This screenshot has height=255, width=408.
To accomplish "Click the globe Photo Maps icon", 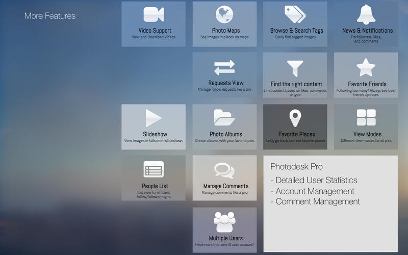I will [x=224, y=15].
